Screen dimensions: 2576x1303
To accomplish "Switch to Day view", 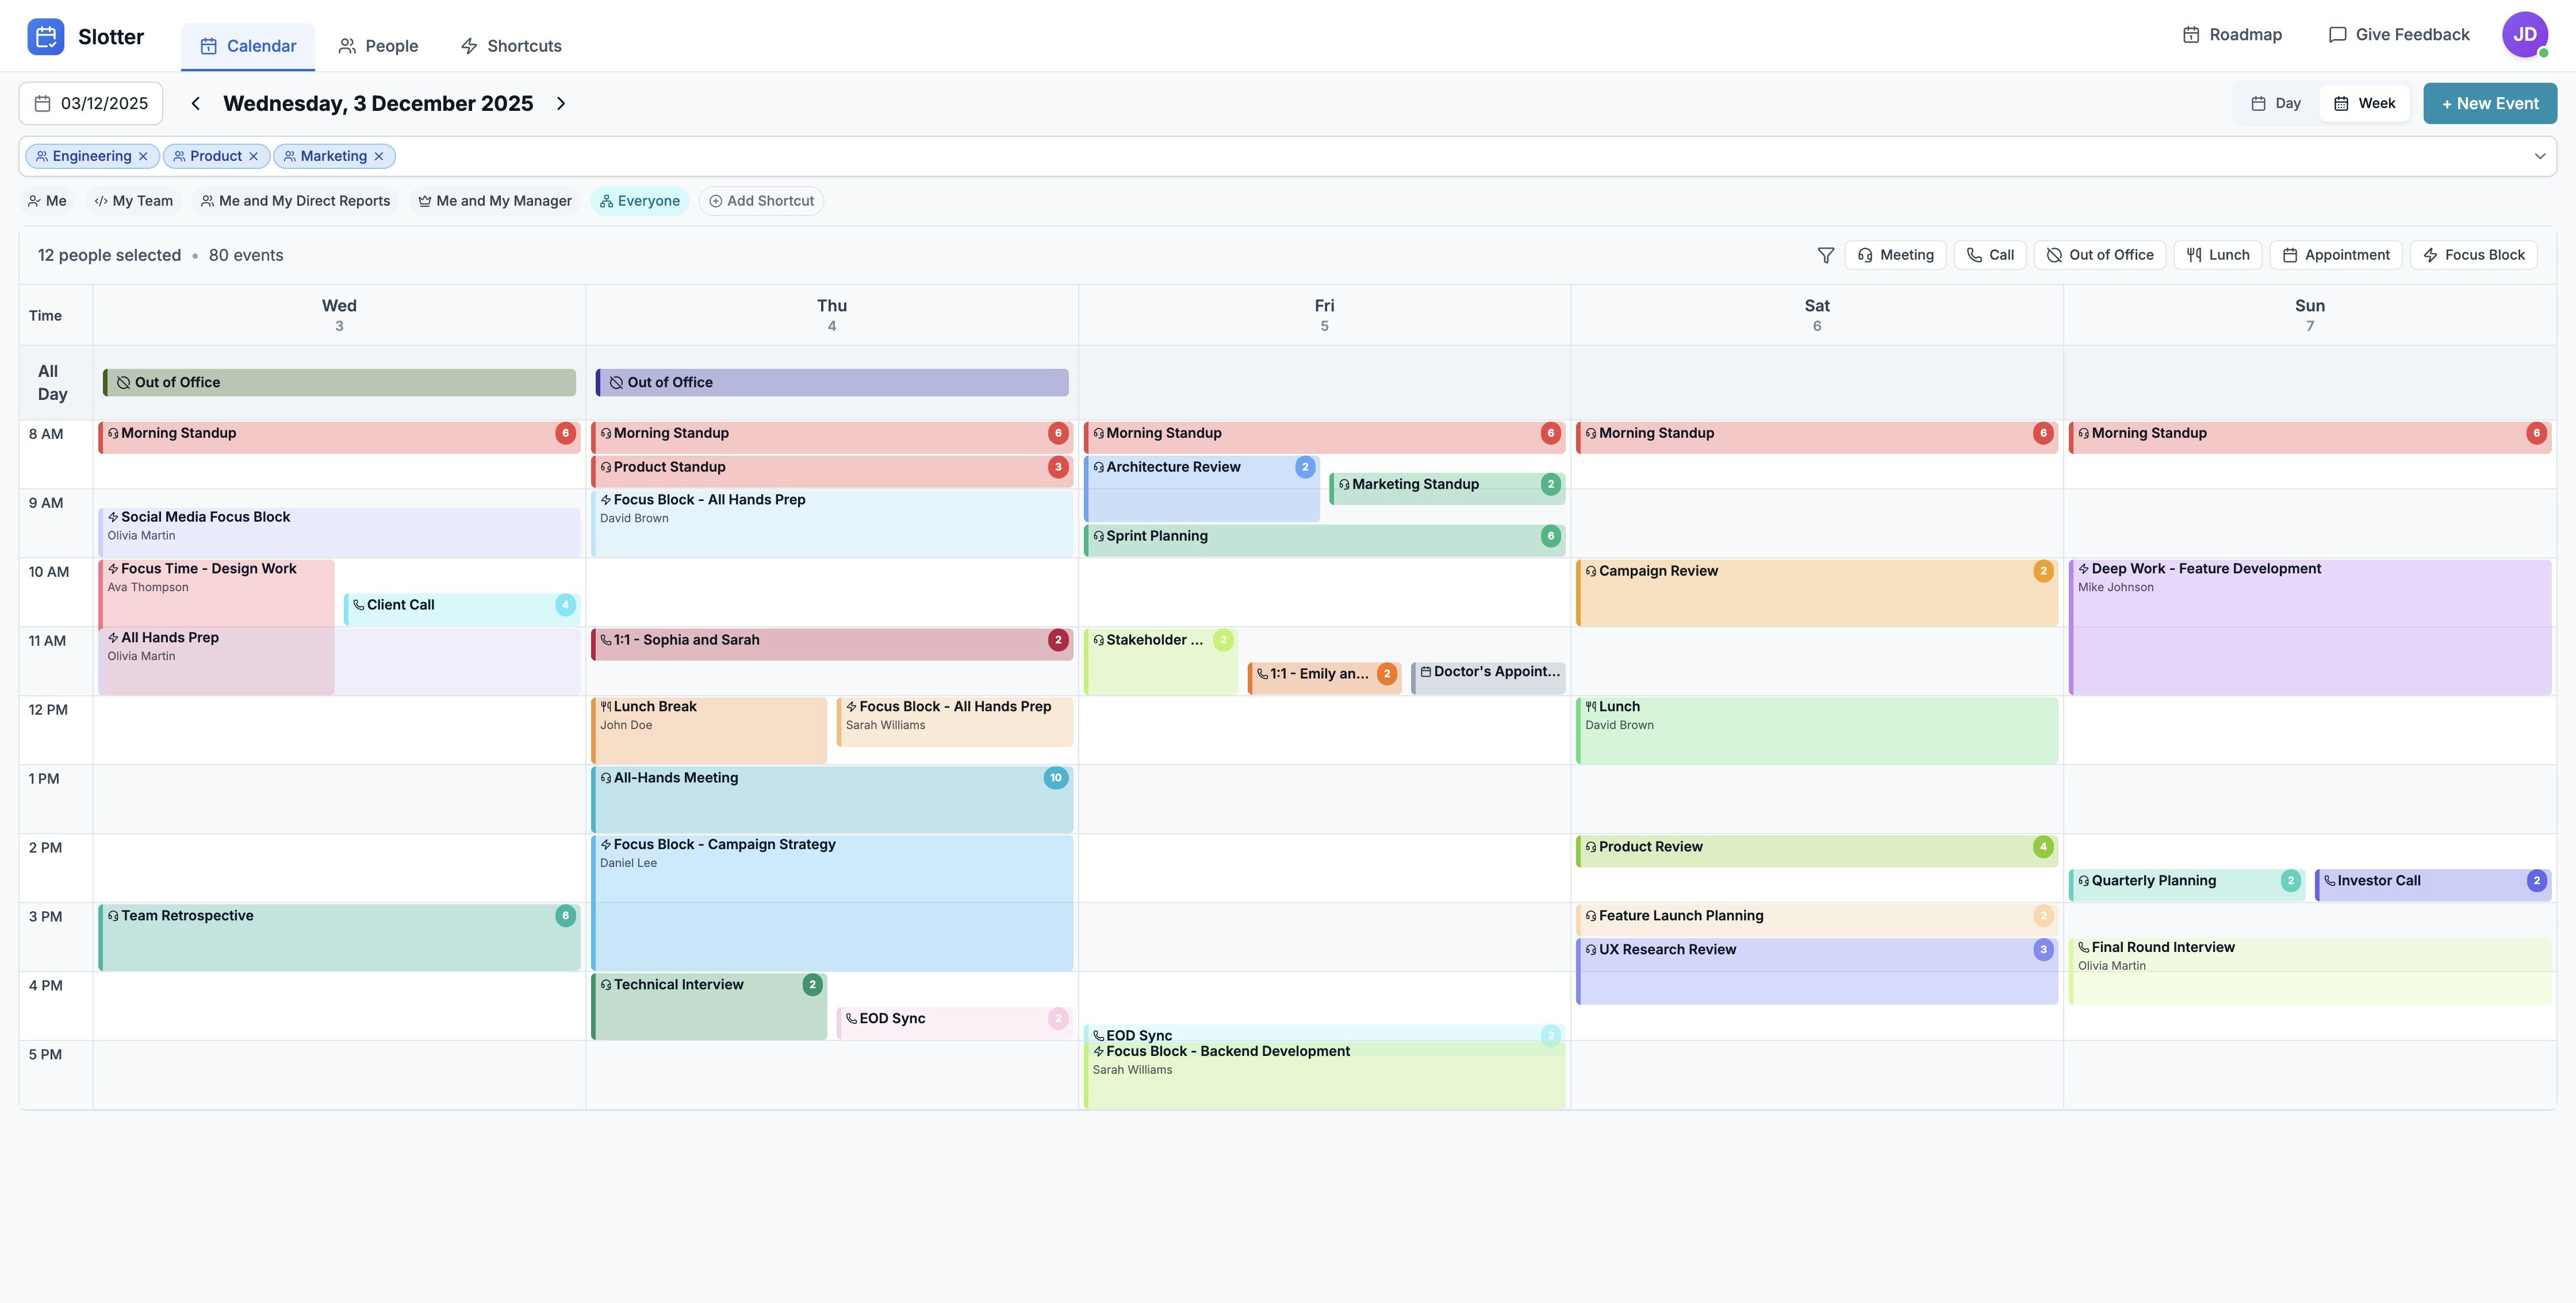I will 2275,104.
